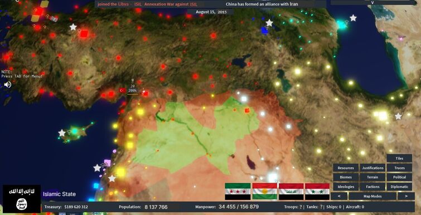This screenshot has height=215, width=421.
Task: Go to next map modes page arrow
Action: coord(407,196)
